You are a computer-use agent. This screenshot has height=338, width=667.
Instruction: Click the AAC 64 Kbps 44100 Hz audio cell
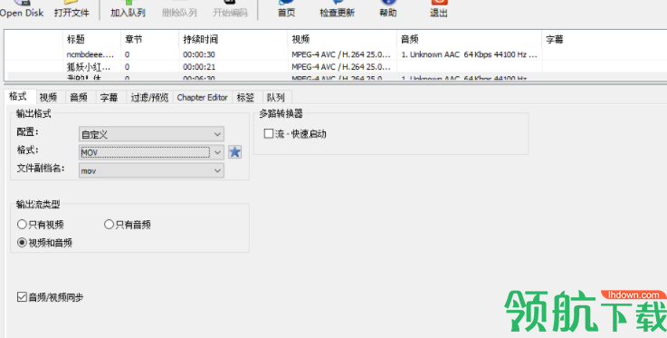coord(469,54)
